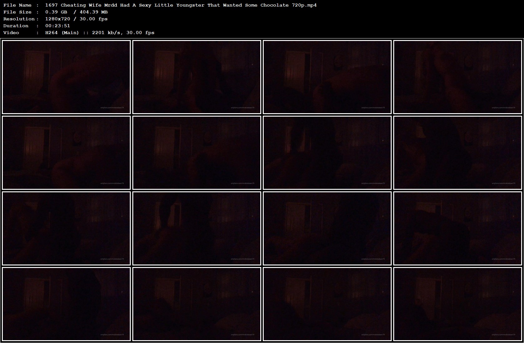Click the second thumbnail in the second row
524x343 pixels.
(x=197, y=153)
